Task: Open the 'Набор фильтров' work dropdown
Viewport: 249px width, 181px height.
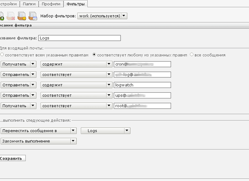Action: pyautogui.click(x=102, y=16)
